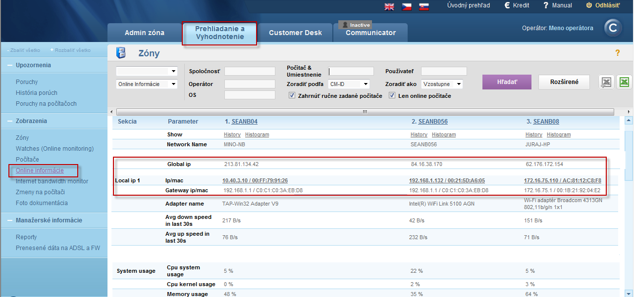The image size is (634, 297).
Task: Open the SEANB08 computer link
Action: coord(546,122)
